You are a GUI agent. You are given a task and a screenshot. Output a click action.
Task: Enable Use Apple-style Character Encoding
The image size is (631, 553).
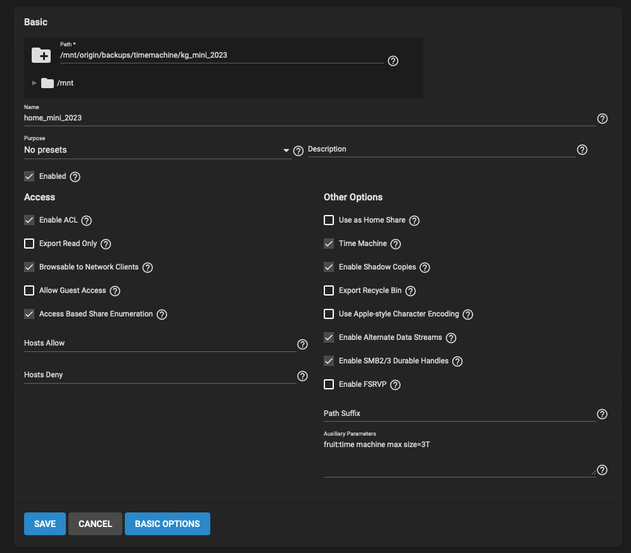tap(329, 314)
